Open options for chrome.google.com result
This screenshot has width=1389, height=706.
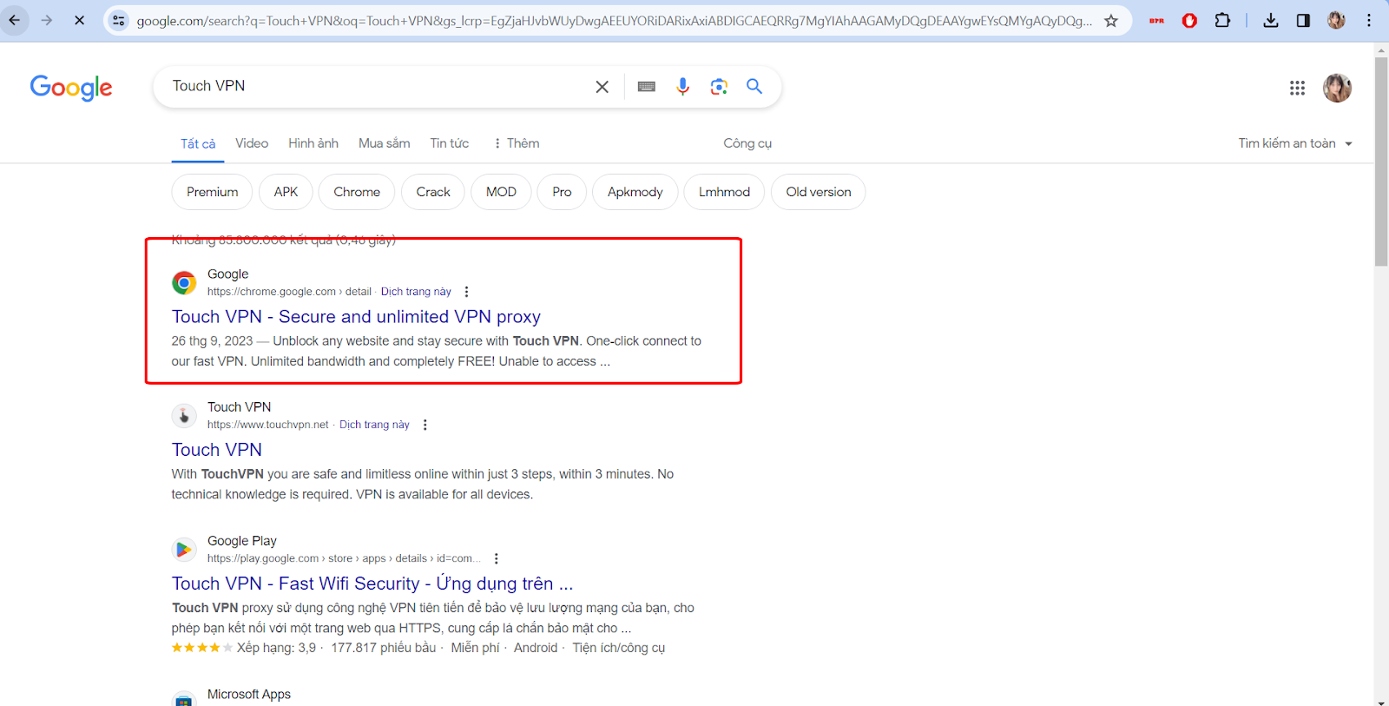pyautogui.click(x=466, y=292)
